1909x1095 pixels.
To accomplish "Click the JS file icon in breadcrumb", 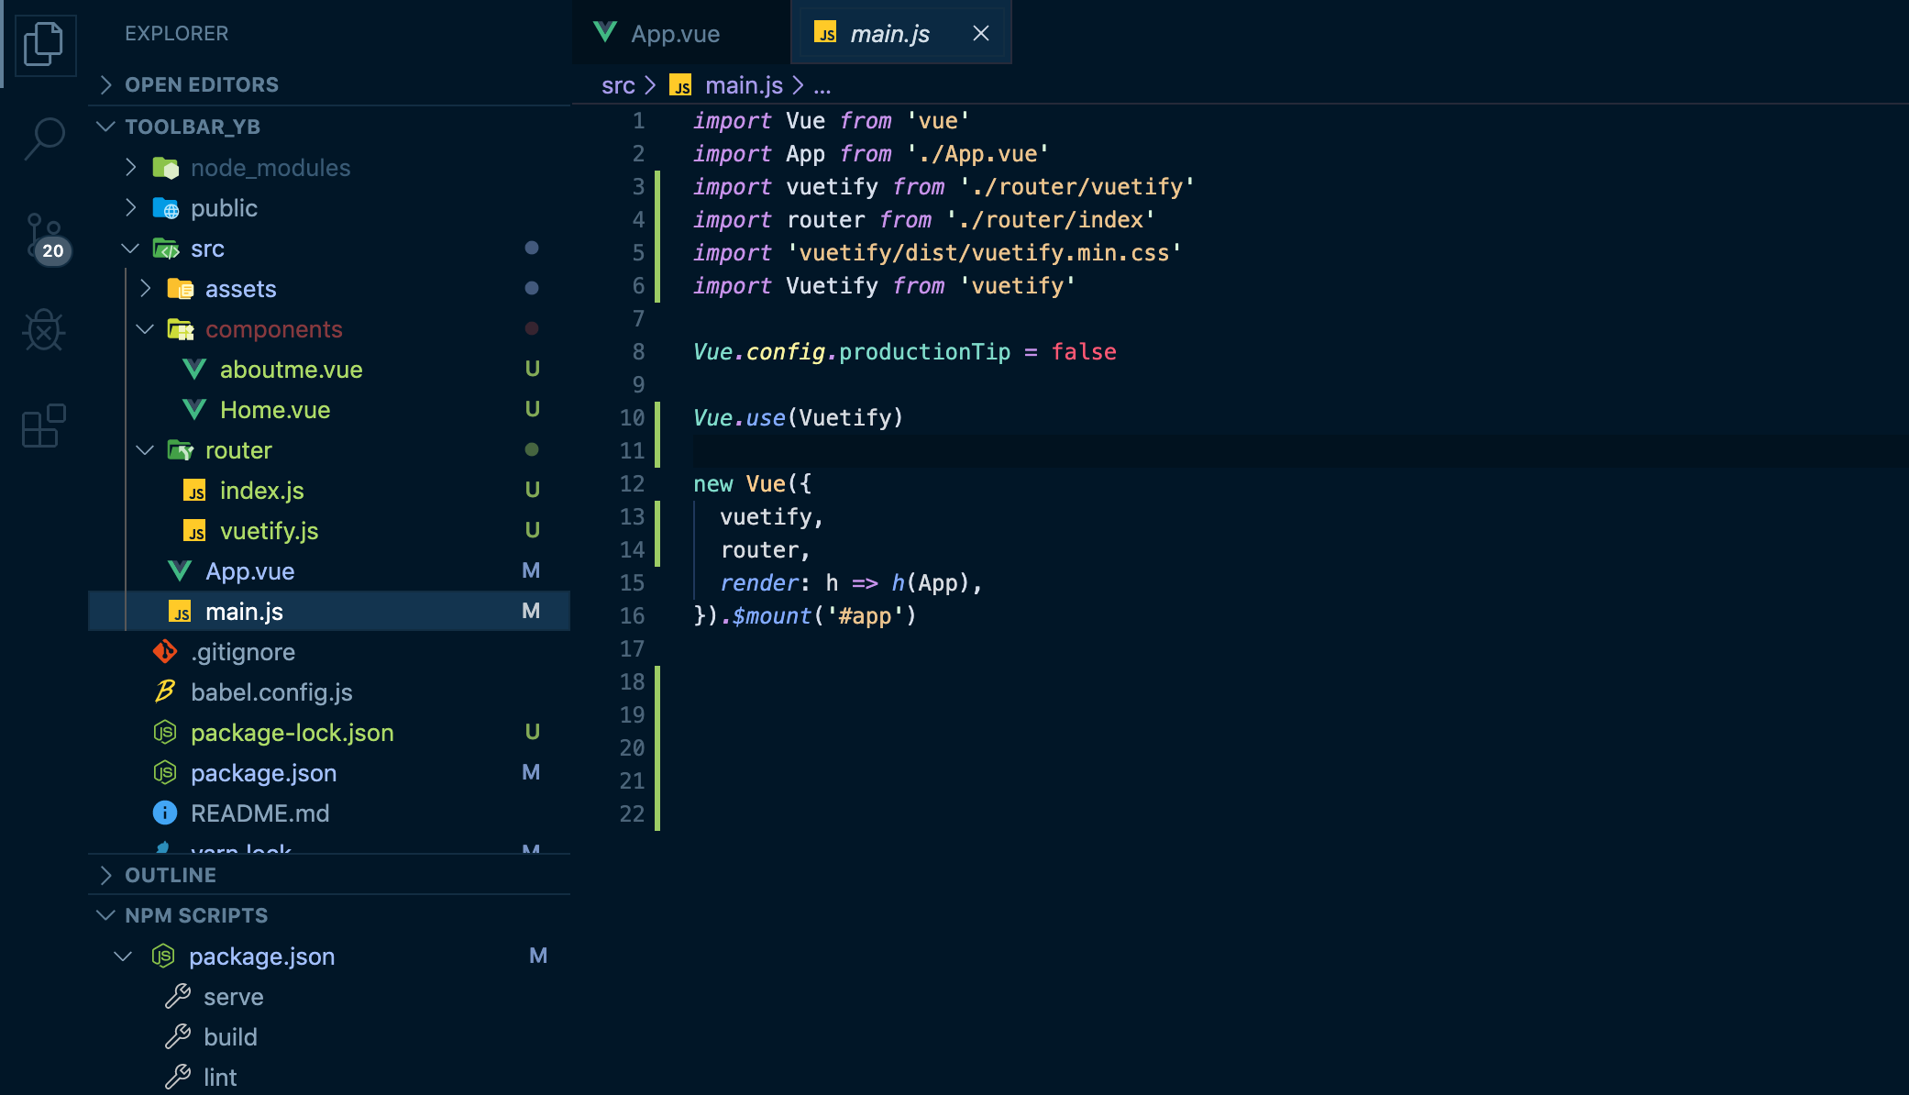I will coord(680,86).
